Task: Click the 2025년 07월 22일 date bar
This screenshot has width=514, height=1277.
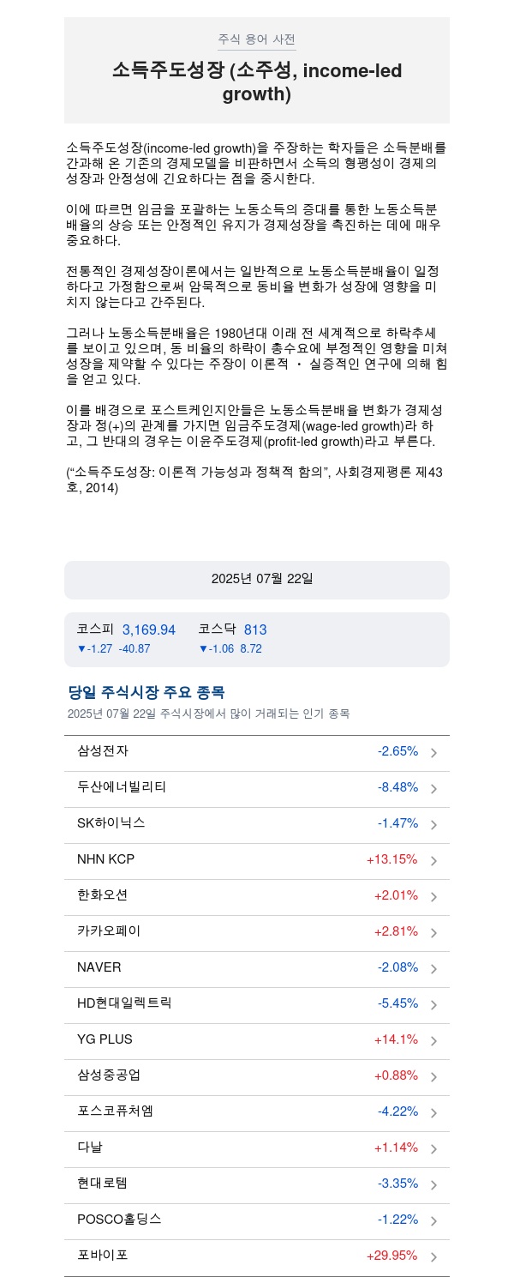Action: pyautogui.click(x=257, y=580)
